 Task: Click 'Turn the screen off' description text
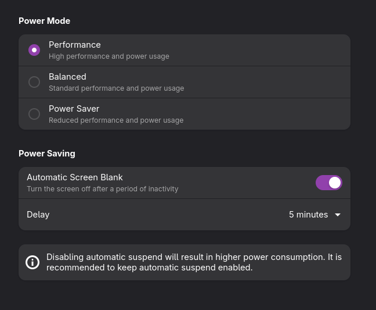point(102,189)
